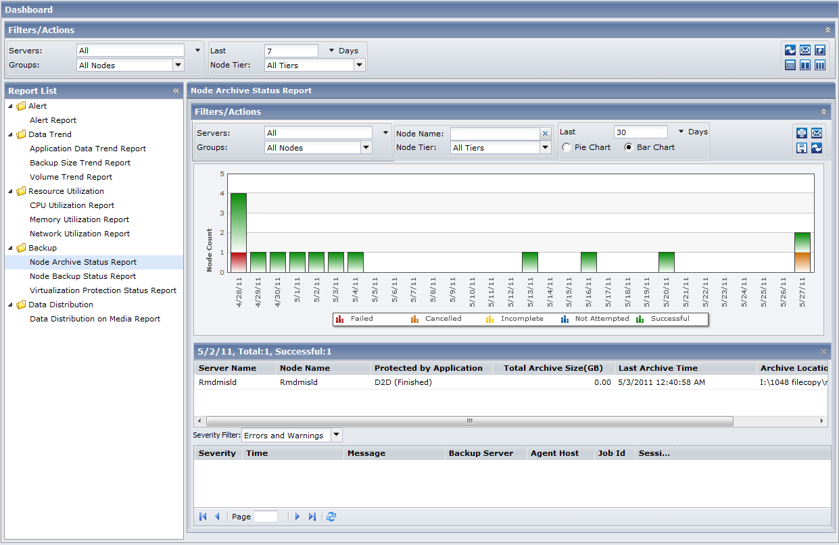Collapse the top Filters/Actions panel
The width and height of the screenshot is (839, 545).
tap(828, 30)
